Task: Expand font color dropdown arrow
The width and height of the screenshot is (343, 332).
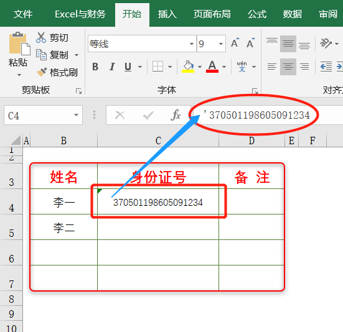Action: [224, 67]
